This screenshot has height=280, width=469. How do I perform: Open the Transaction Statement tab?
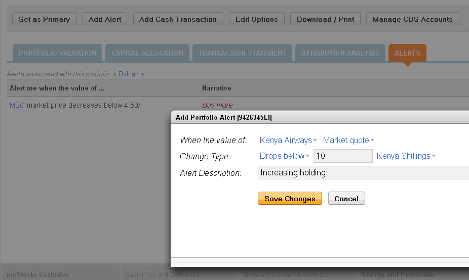tap(242, 53)
